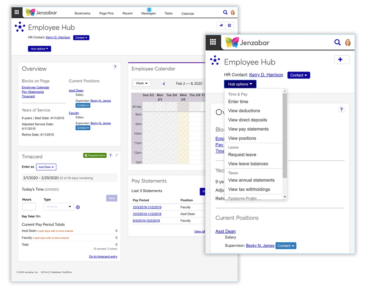Open the Contact dropdown under Faculty supervisor

83,128
